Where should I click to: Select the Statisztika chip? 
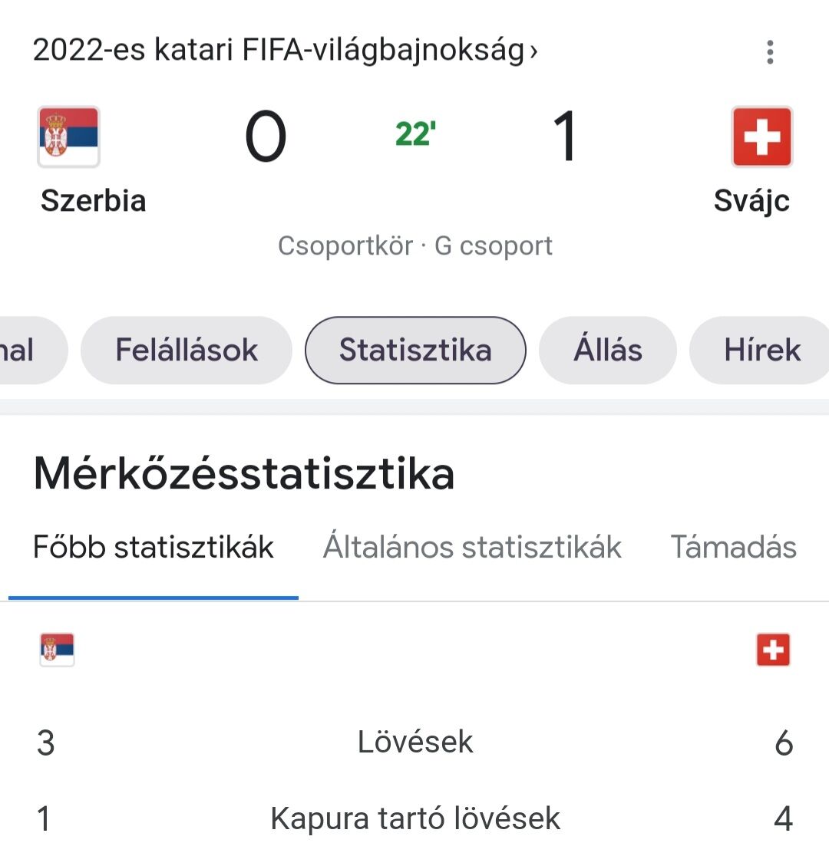415,350
